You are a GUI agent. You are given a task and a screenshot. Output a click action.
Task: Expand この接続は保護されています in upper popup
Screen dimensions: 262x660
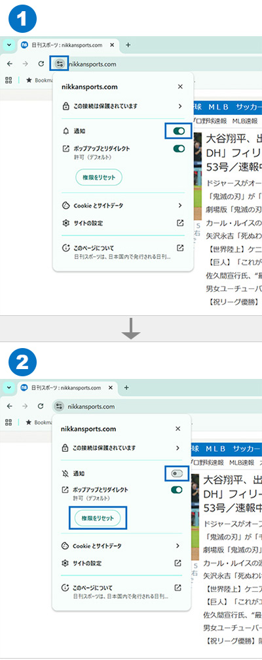122,106
